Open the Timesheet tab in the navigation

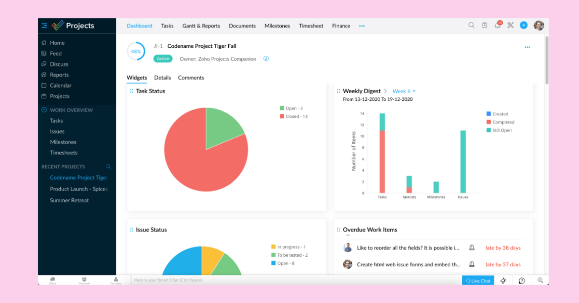[x=311, y=26]
